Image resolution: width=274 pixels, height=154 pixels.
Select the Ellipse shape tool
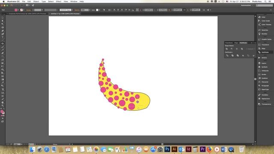pos(3,44)
